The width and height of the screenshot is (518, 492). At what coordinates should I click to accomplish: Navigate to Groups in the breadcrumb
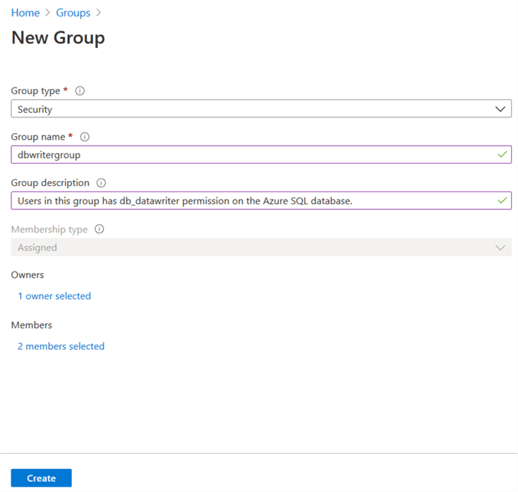click(x=73, y=13)
